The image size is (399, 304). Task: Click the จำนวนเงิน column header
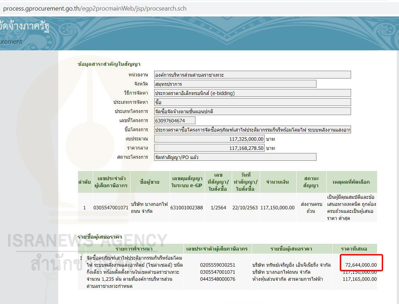click(x=277, y=182)
